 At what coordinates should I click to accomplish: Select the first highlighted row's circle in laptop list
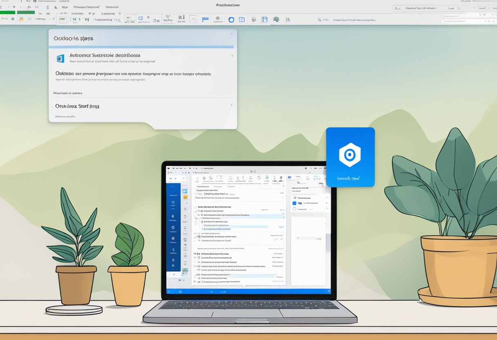[202, 215]
